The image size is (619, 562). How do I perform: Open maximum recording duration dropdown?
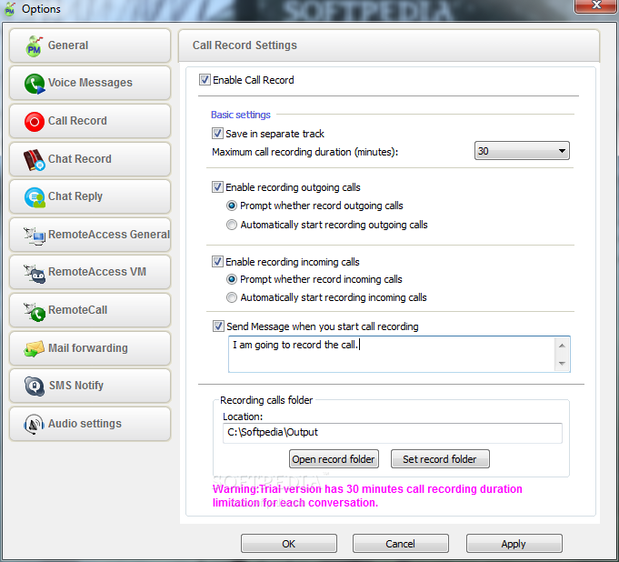coord(522,150)
